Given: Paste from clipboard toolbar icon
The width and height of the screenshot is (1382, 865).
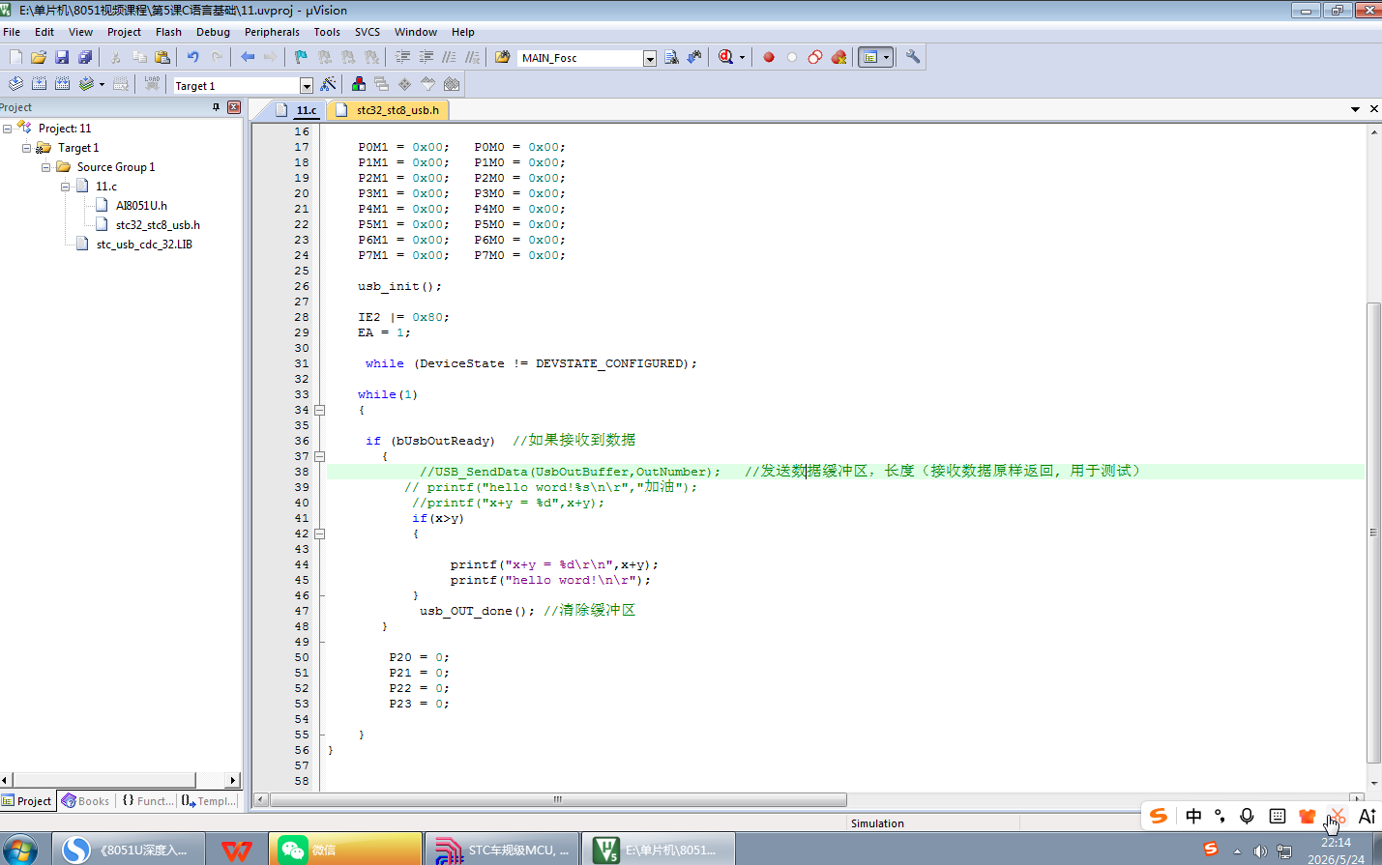Looking at the screenshot, I should (x=162, y=57).
